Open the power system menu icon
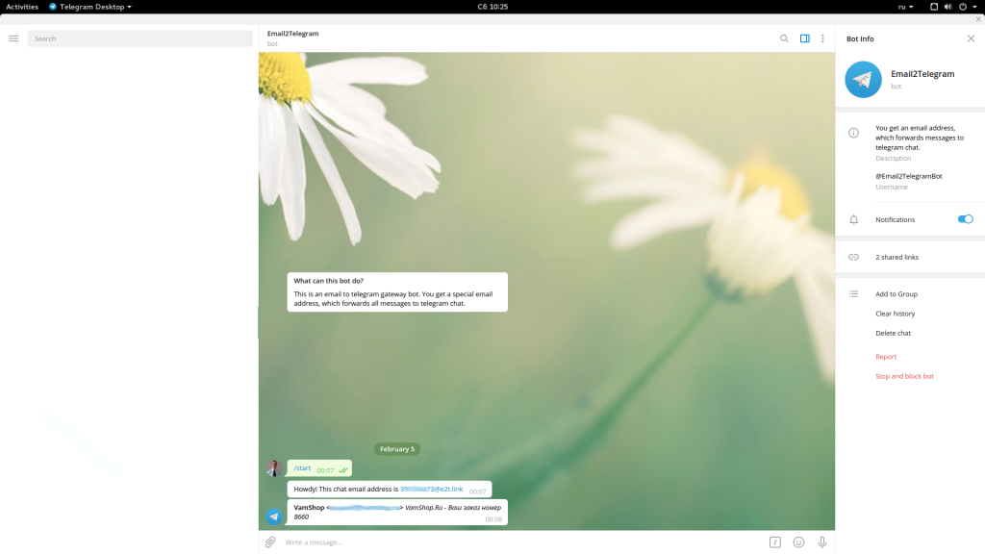 click(x=963, y=7)
